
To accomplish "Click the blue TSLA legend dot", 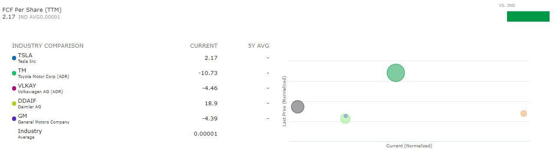I will point(14,58).
